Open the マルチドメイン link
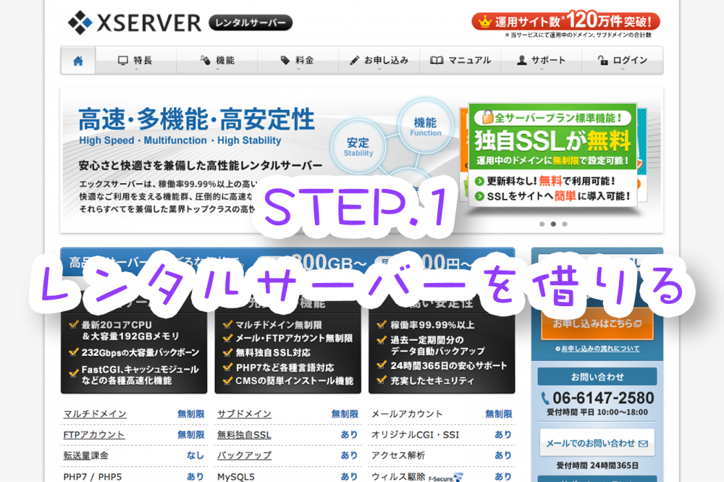Screen dimensions: 724x482 click(x=95, y=414)
